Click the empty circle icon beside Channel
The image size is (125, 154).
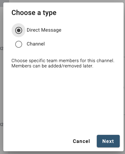click(x=19, y=44)
